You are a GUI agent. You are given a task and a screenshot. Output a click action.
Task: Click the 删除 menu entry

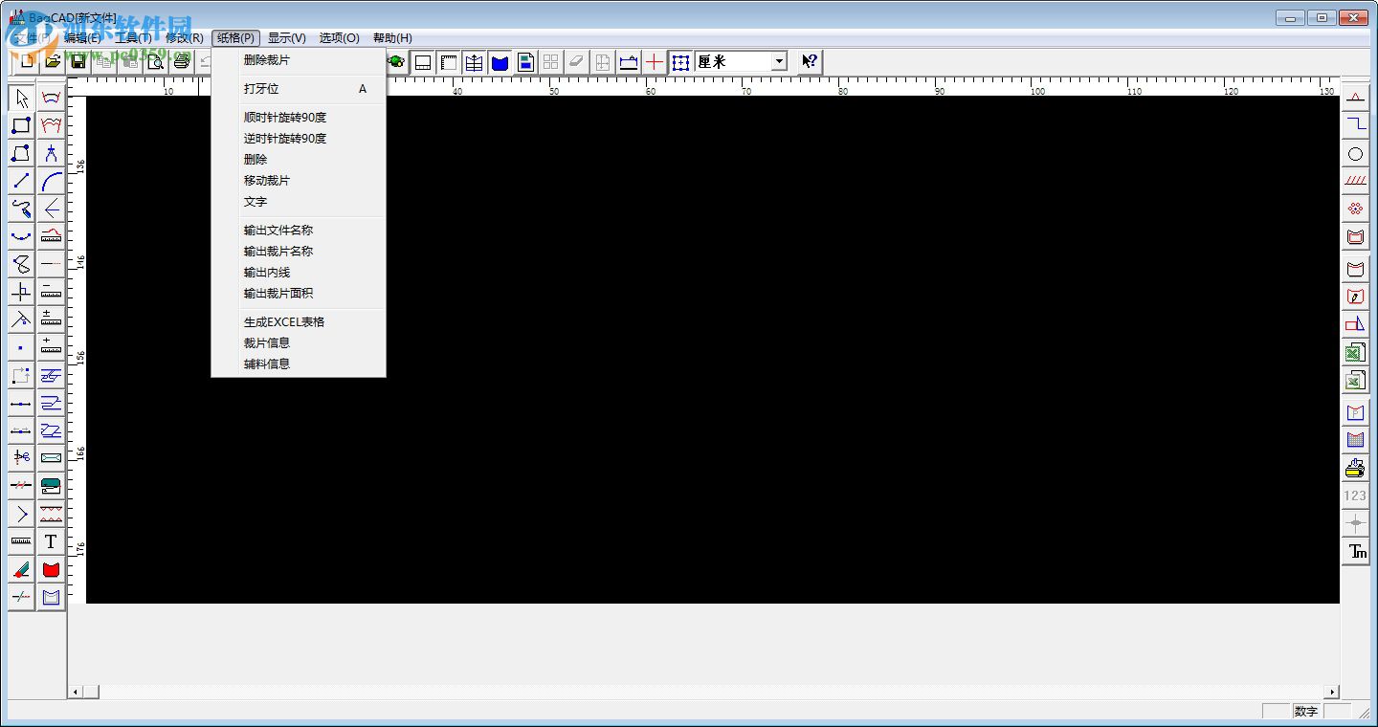pos(299,160)
